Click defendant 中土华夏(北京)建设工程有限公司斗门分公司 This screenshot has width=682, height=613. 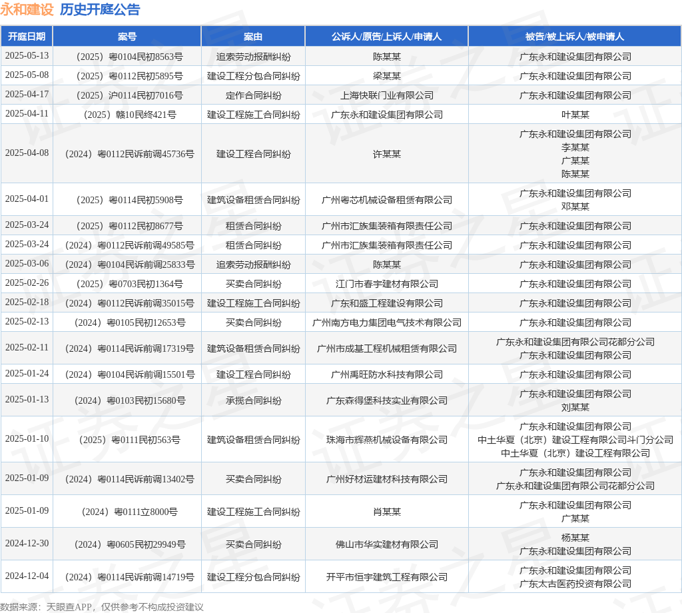click(x=575, y=440)
